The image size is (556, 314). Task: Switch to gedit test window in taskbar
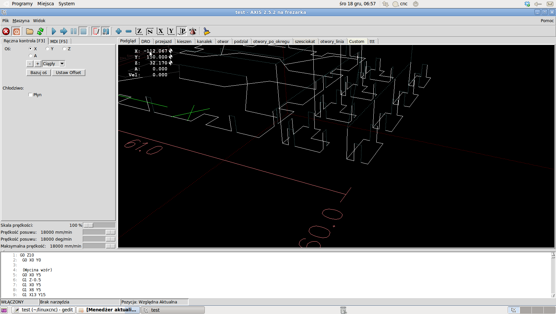[x=44, y=310]
